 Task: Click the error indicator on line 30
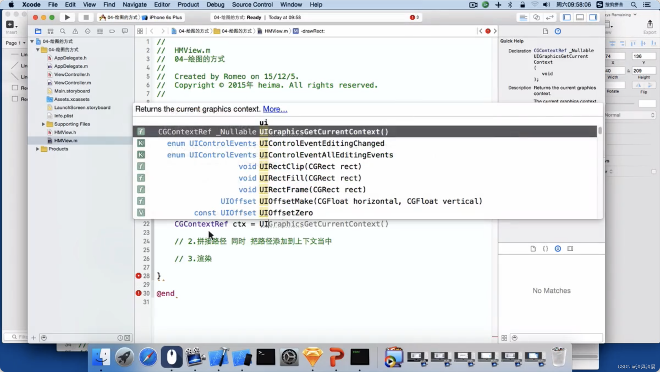pyautogui.click(x=139, y=293)
